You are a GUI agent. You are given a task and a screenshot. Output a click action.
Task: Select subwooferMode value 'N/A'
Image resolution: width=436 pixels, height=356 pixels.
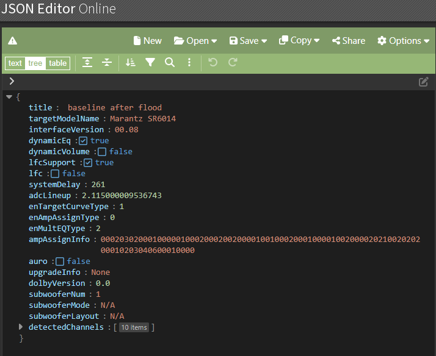108,305
